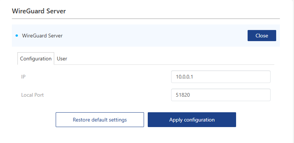
Task: Switch to the Configuration tab
Action: 36,59
